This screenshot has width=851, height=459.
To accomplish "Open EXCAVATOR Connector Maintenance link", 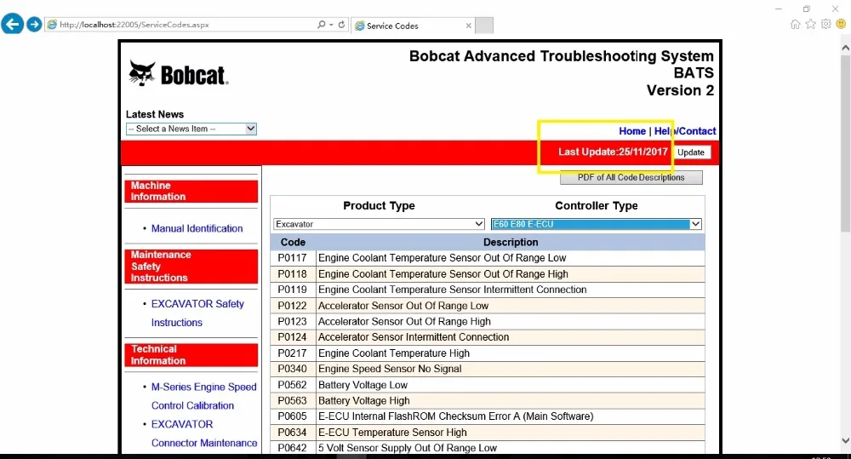I will click(204, 433).
